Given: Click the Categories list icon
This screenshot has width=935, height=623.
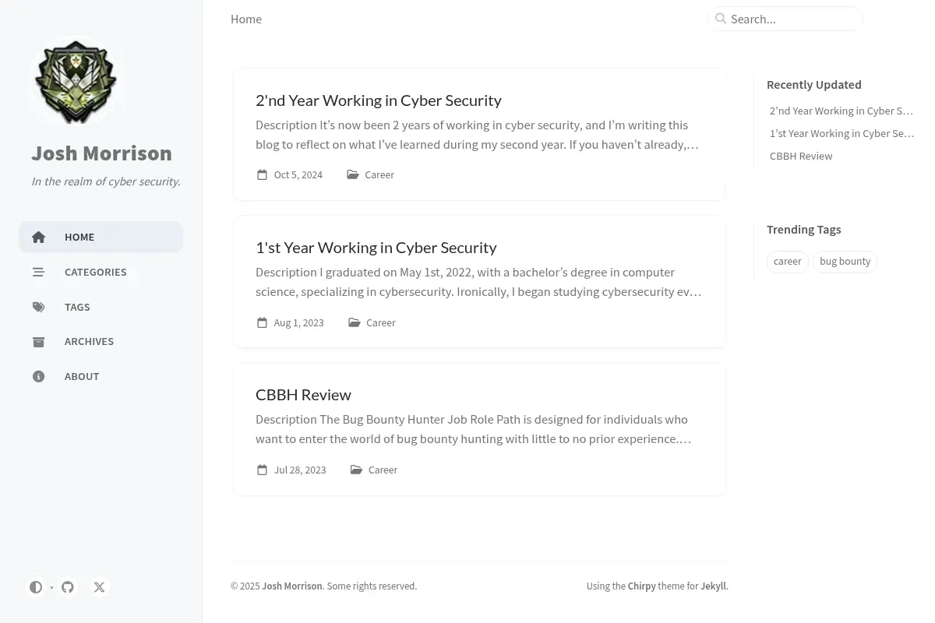Looking at the screenshot, I should point(39,273).
